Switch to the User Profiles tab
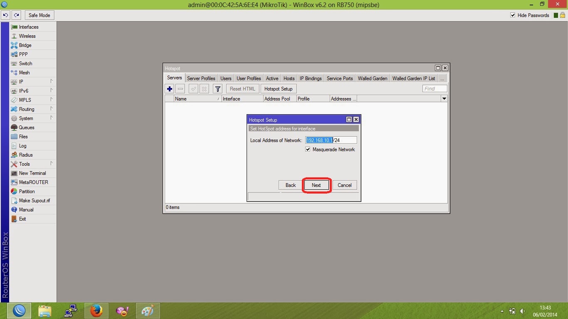Image resolution: width=568 pixels, height=319 pixels. [x=249, y=79]
